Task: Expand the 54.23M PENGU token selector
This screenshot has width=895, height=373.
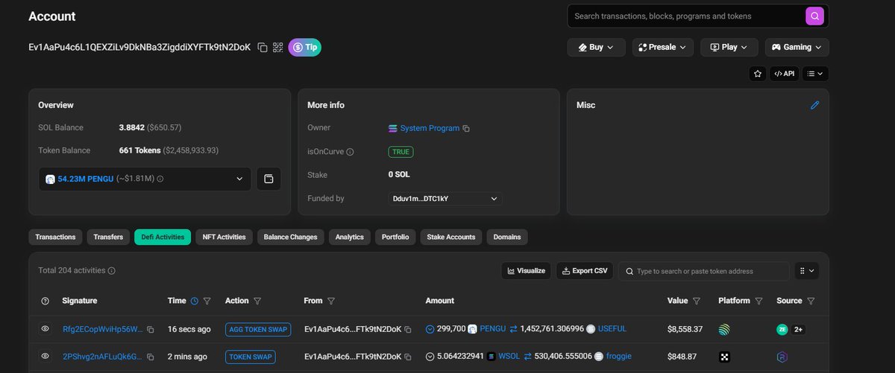Action: point(145,179)
